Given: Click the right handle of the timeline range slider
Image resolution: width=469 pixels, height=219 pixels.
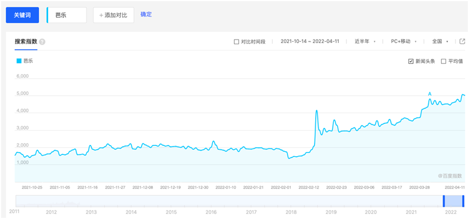Looking at the screenshot, I should [463, 201].
